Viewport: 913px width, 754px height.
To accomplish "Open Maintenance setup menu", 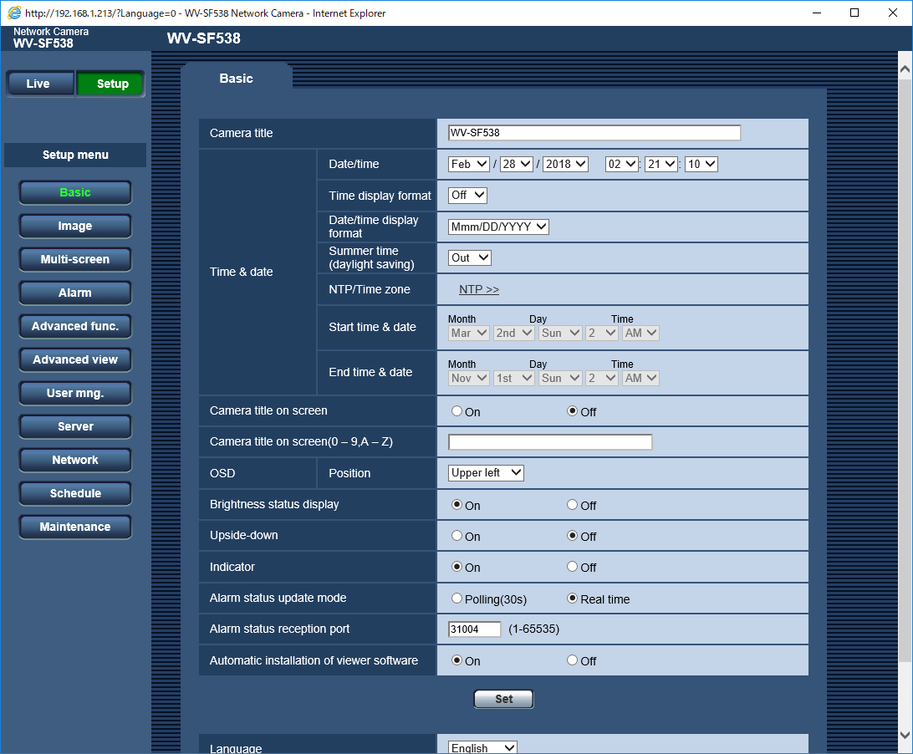I will point(75,527).
